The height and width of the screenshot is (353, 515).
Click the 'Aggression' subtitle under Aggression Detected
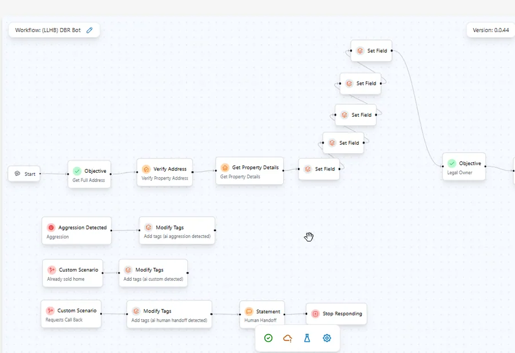pyautogui.click(x=57, y=237)
